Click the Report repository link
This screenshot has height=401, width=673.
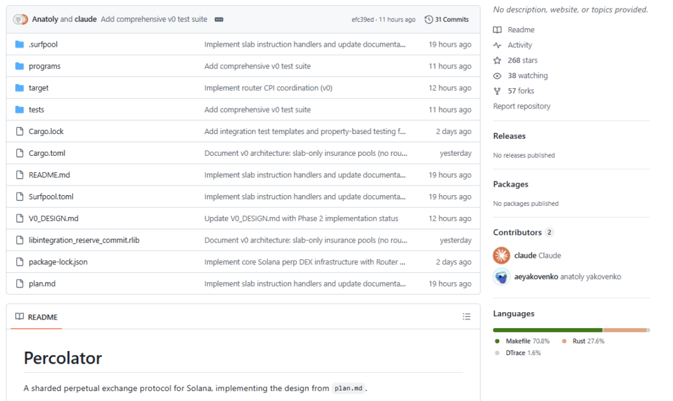(521, 106)
